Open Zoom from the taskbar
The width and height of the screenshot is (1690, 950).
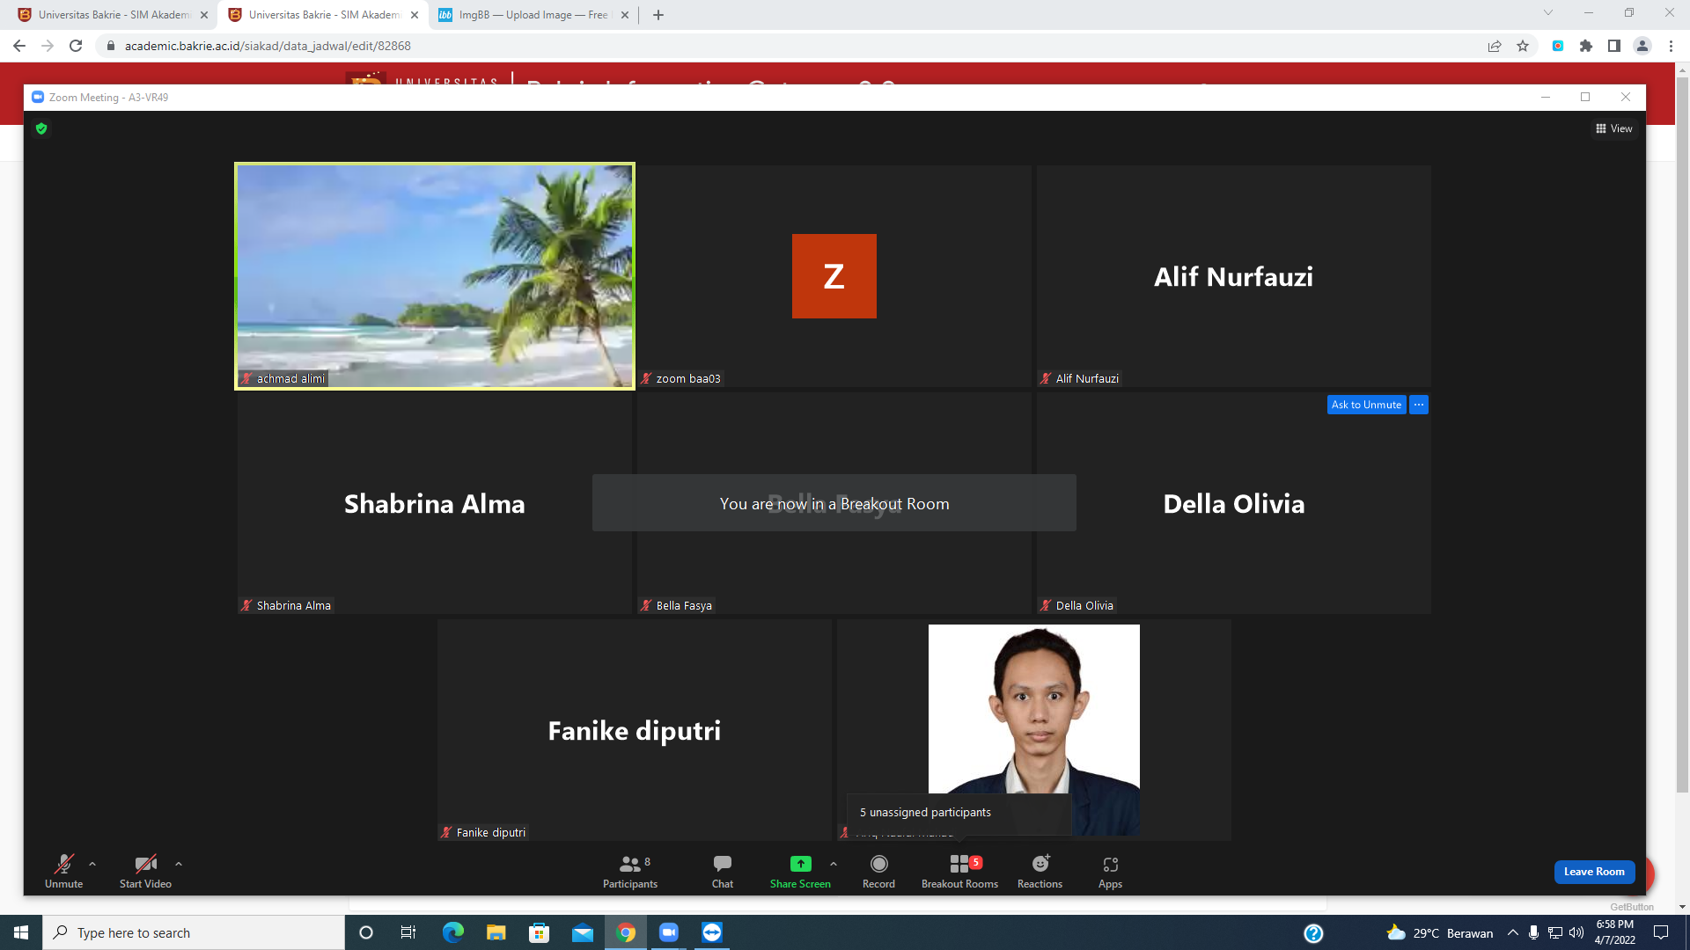669,932
